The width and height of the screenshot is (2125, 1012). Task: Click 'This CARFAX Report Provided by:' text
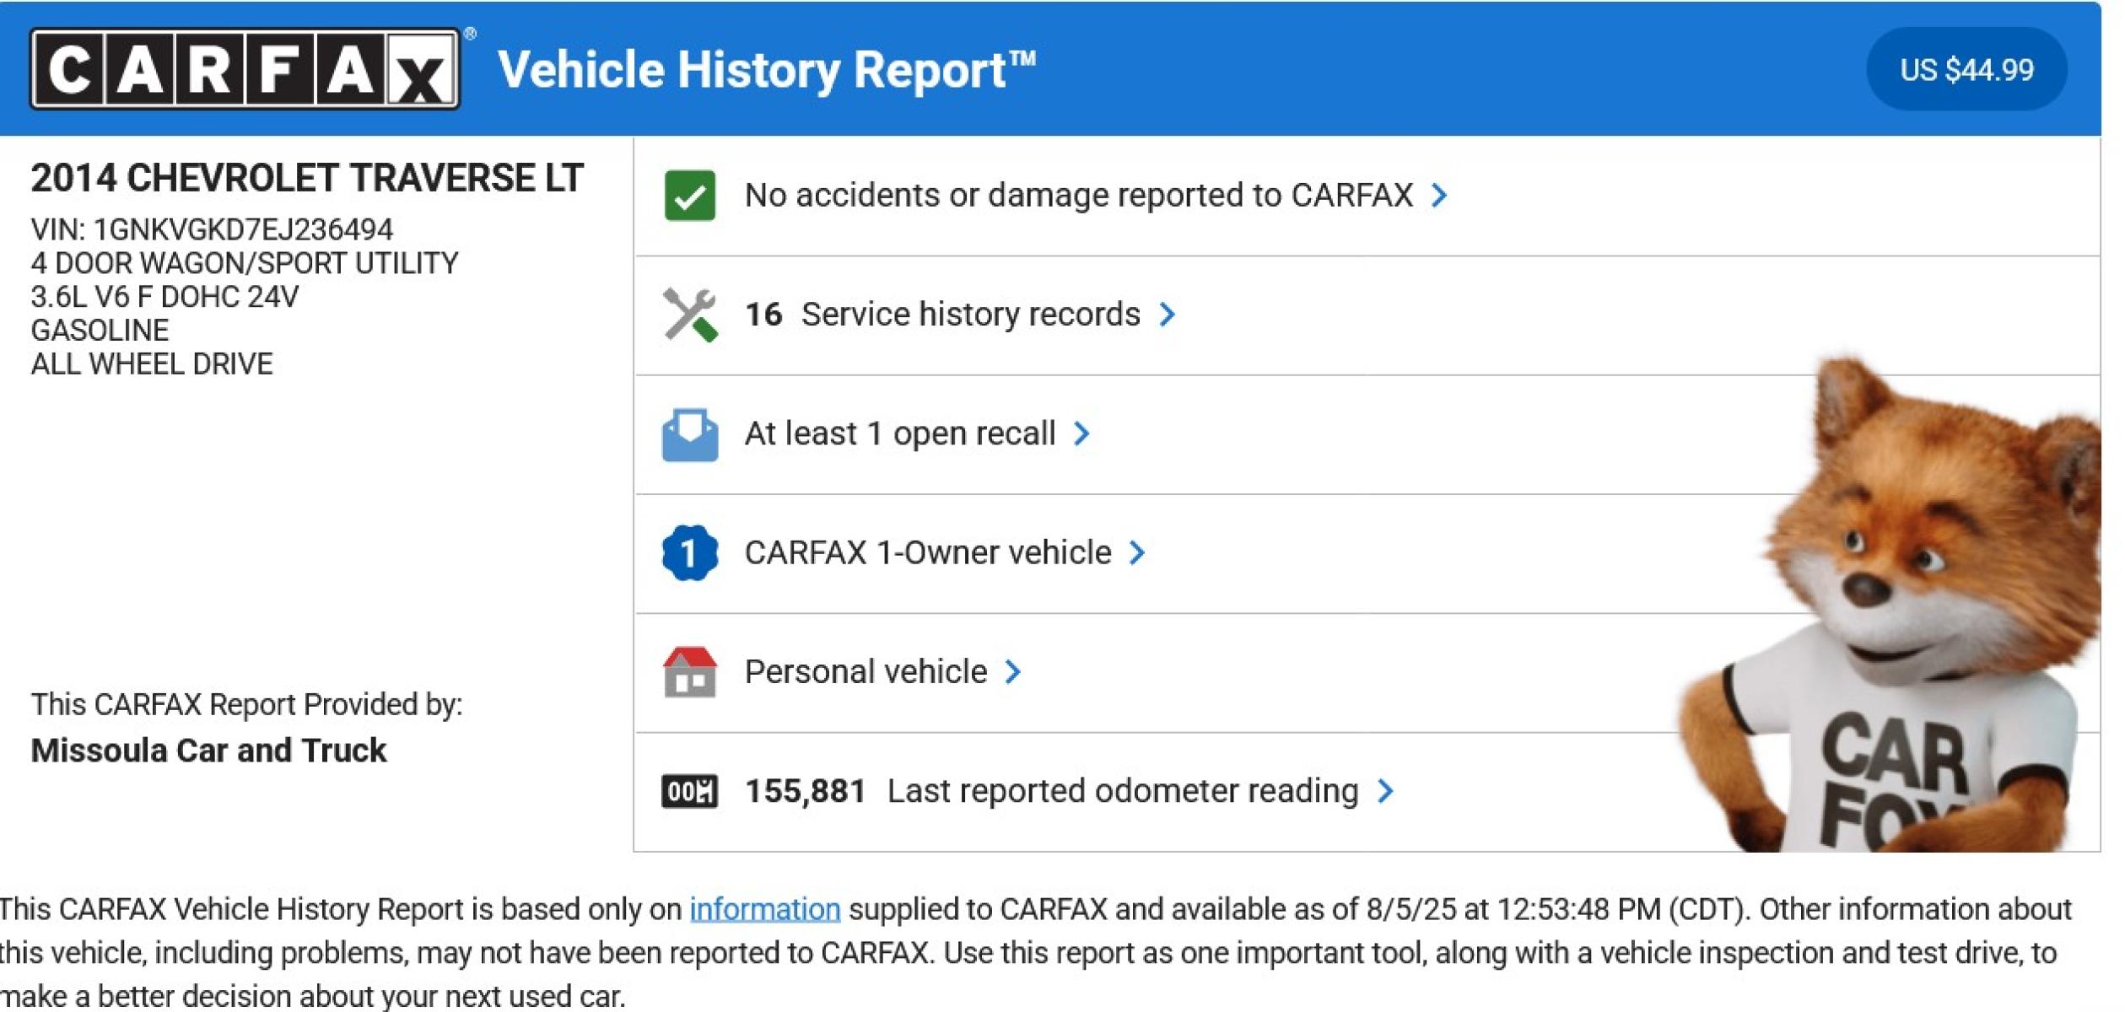coord(246,704)
